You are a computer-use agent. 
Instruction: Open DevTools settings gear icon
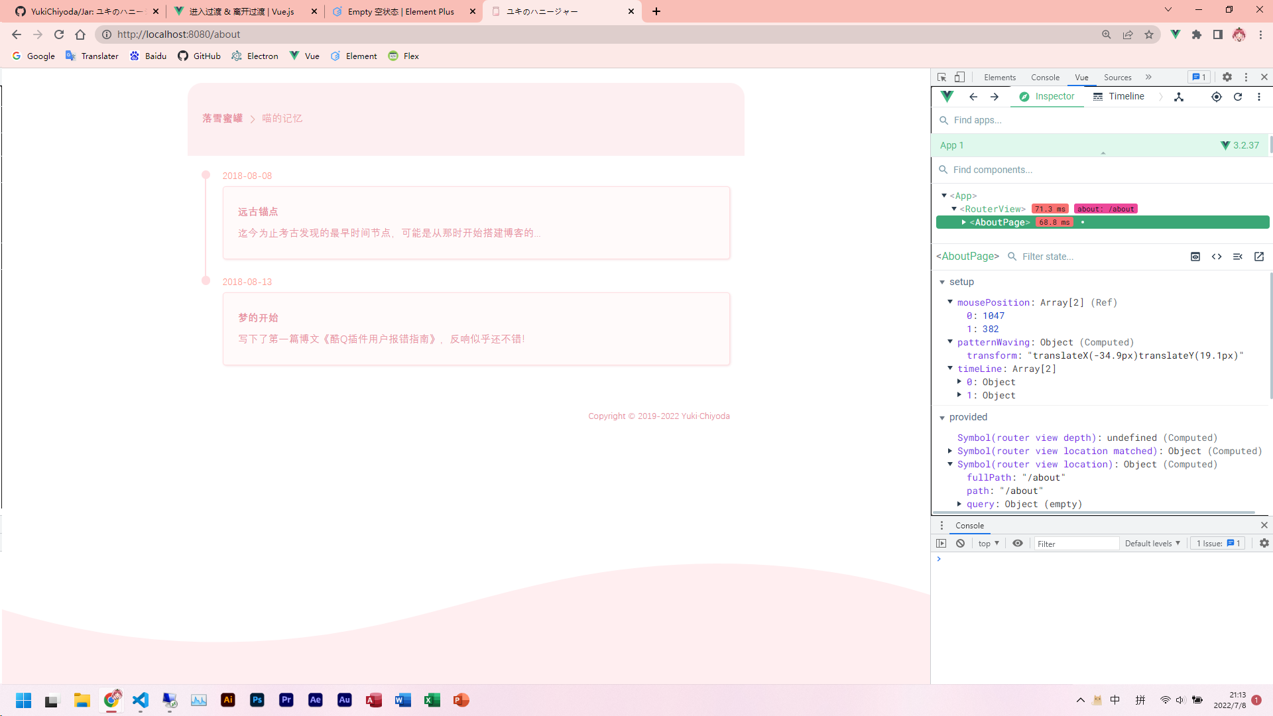(x=1227, y=77)
